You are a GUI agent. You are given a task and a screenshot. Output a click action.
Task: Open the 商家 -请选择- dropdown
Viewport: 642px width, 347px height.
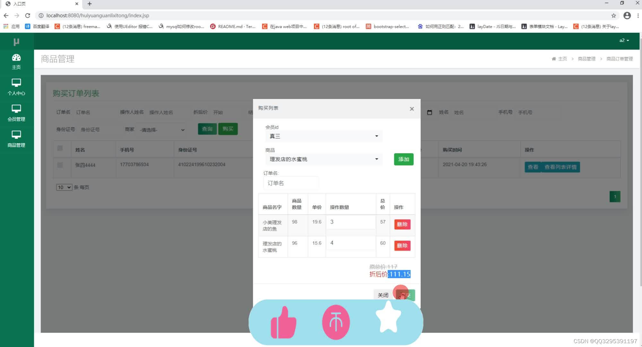click(162, 130)
